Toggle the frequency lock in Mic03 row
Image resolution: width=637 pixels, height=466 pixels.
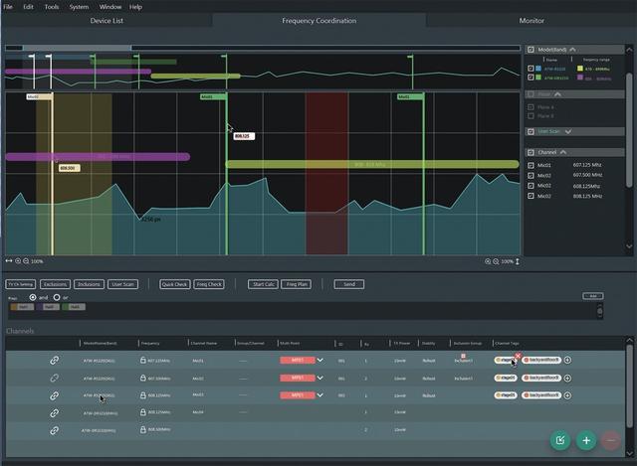click(x=143, y=395)
